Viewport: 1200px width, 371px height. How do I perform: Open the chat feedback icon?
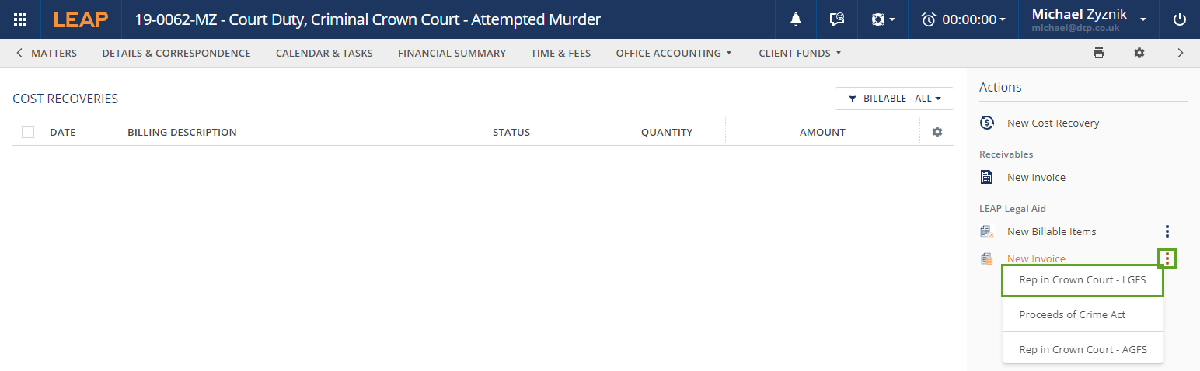coord(837,19)
